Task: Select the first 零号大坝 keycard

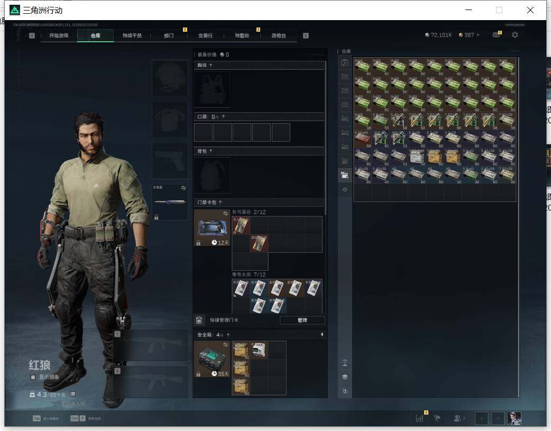Action: pyautogui.click(x=241, y=288)
